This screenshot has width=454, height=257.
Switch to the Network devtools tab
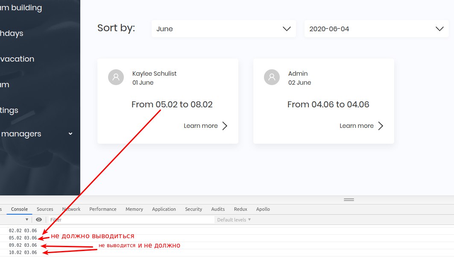pos(71,209)
